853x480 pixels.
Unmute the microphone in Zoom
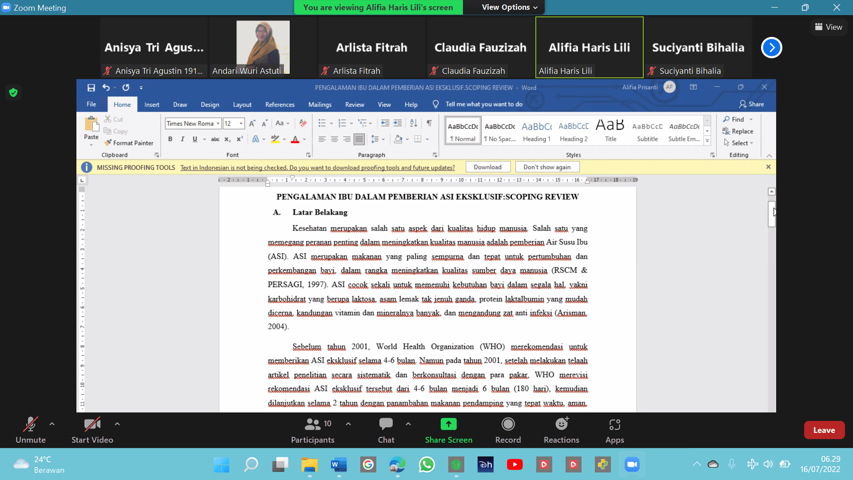click(x=31, y=430)
